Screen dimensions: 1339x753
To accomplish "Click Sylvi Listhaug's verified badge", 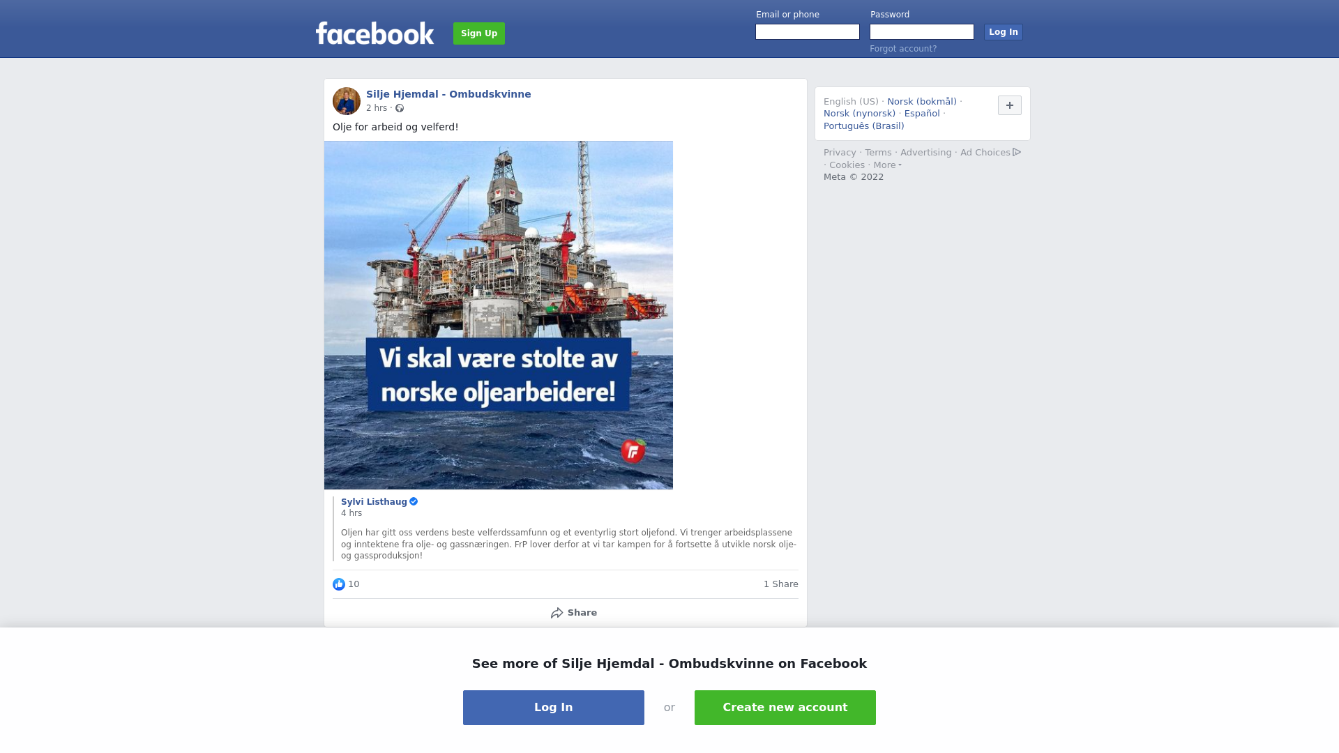I will pyautogui.click(x=414, y=501).
